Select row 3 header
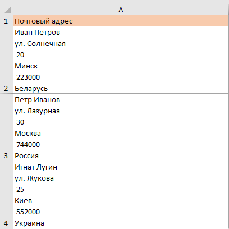The image size is (229, 229). coord(6,127)
